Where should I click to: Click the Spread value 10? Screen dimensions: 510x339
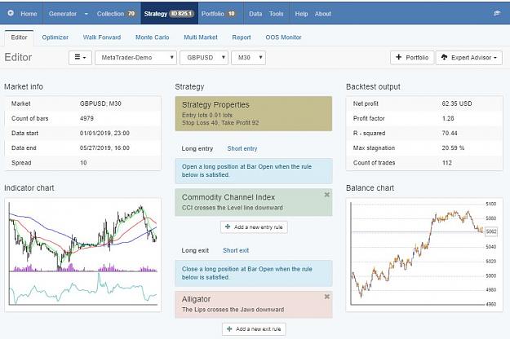(83, 163)
